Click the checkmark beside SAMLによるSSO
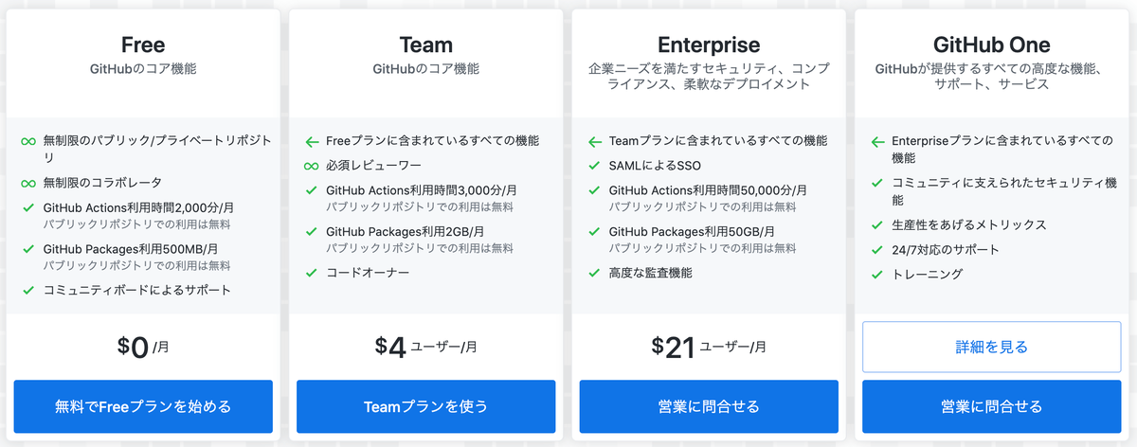Image resolution: width=1137 pixels, height=447 pixels. pos(594,167)
